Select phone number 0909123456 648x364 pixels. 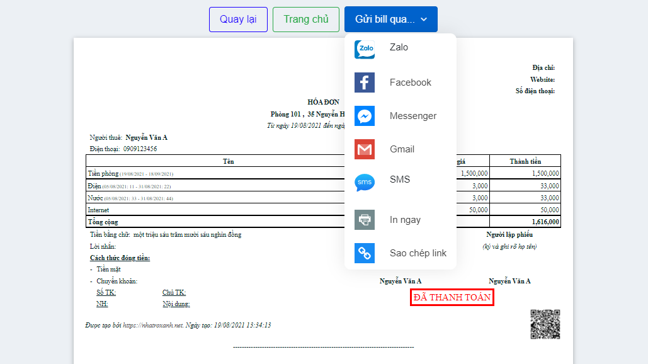(x=140, y=149)
